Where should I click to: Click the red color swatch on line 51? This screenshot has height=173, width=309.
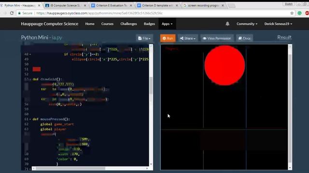coord(37,69)
